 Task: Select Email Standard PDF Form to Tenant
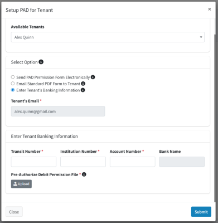13,84
